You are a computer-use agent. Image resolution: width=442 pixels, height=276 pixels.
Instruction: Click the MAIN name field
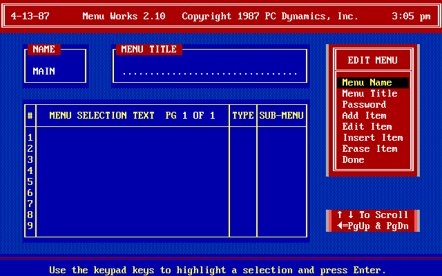click(x=44, y=71)
